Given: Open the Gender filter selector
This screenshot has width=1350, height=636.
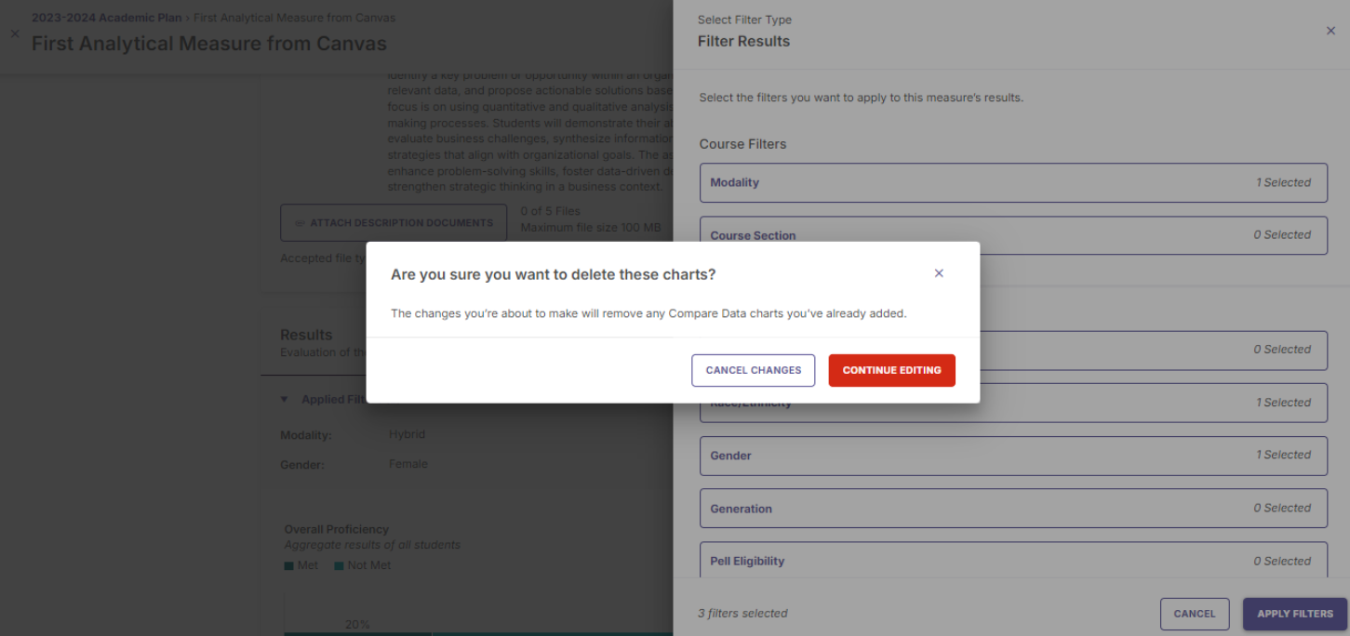Looking at the screenshot, I should pyautogui.click(x=1013, y=456).
